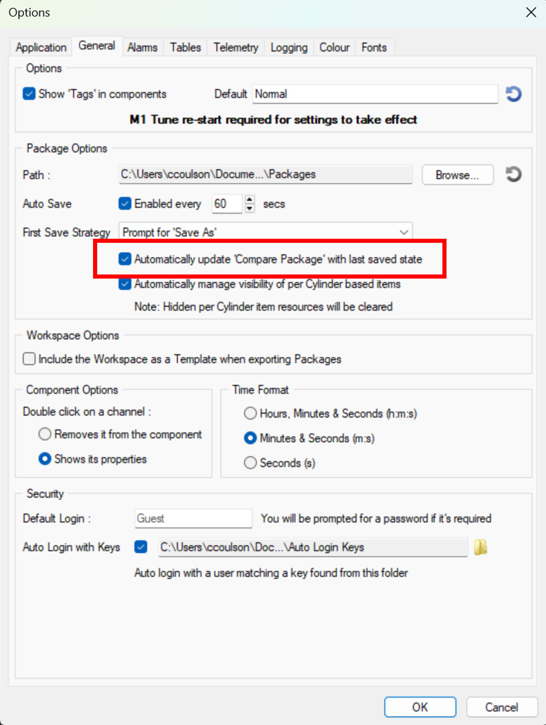Open the Colour tab
The image size is (546, 725).
[334, 47]
